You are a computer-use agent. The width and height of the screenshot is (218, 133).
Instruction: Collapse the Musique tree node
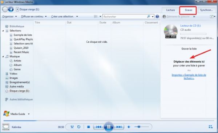pyautogui.click(x=3, y=56)
